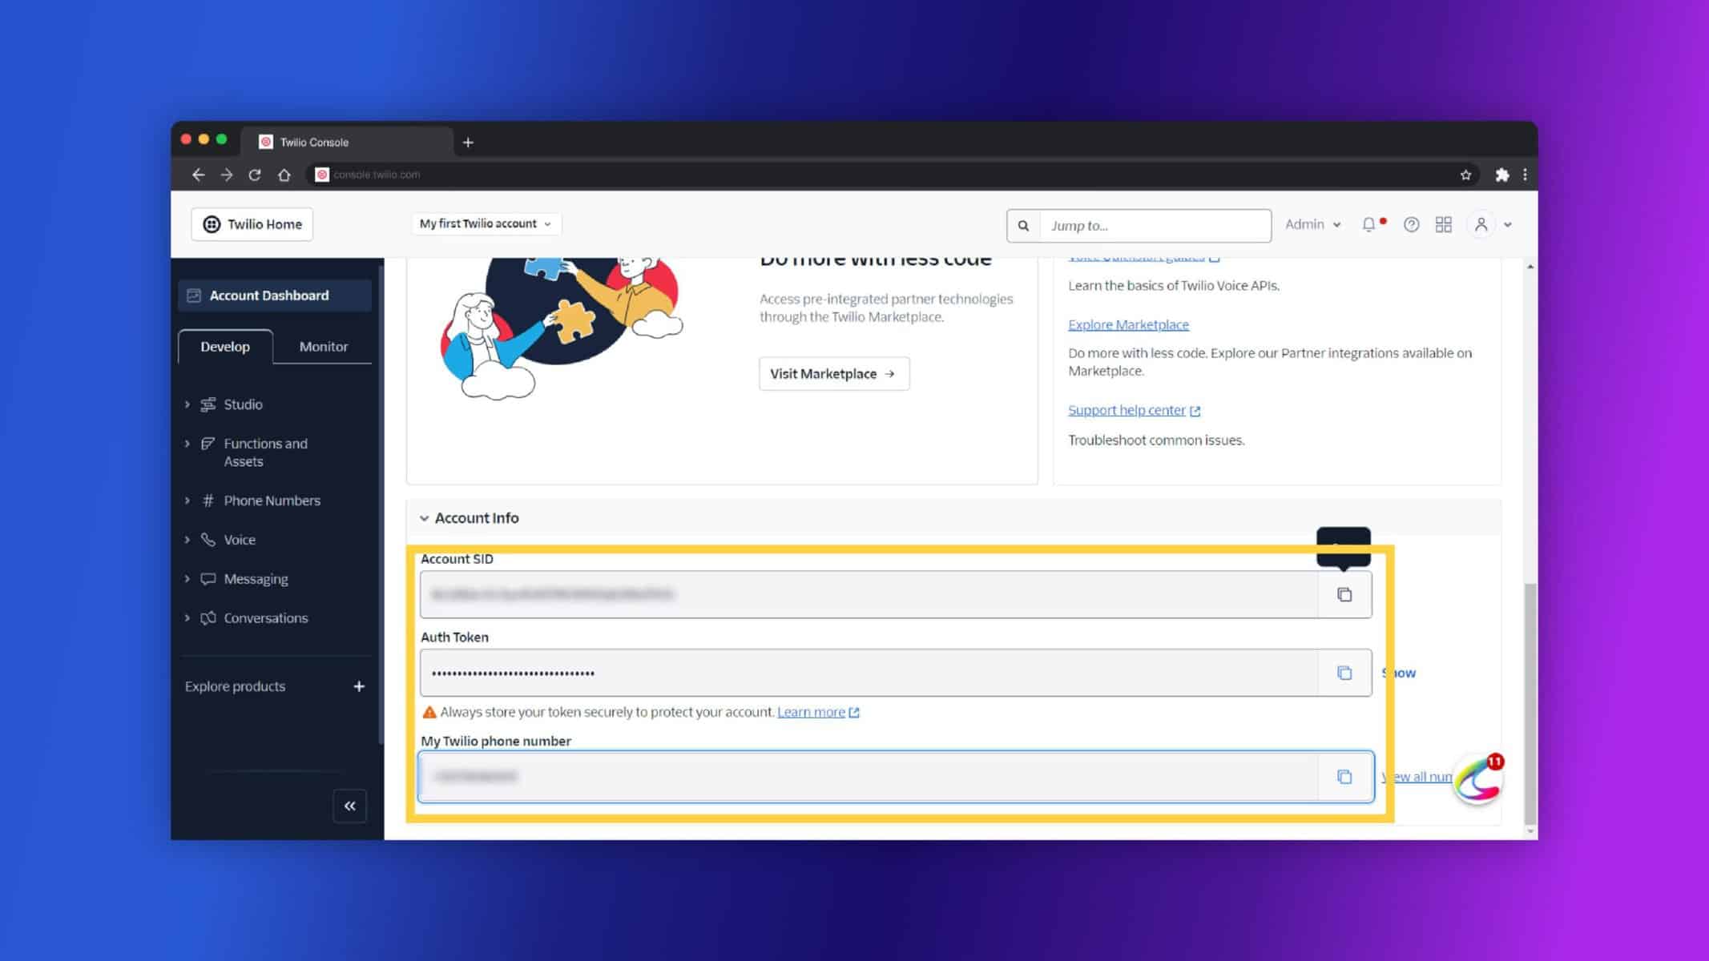Click the Auth Token field
The width and height of the screenshot is (1709, 961).
tap(869, 673)
